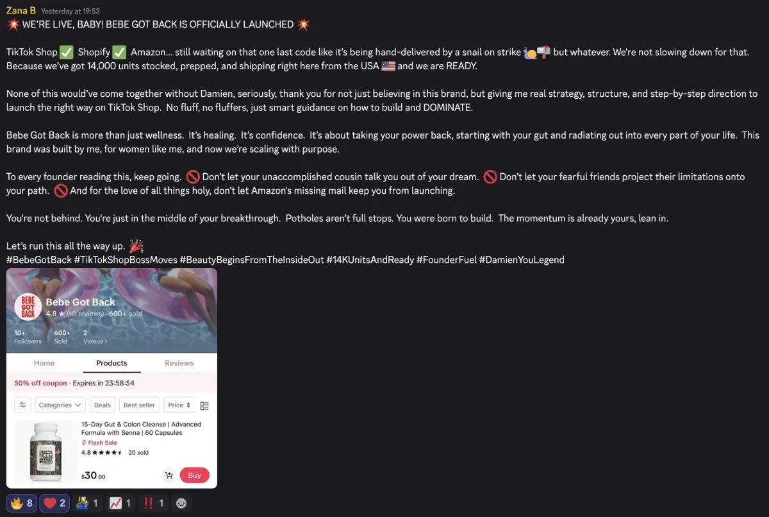Add product to cart icon
Image resolution: width=769 pixels, height=517 pixels.
tap(169, 475)
